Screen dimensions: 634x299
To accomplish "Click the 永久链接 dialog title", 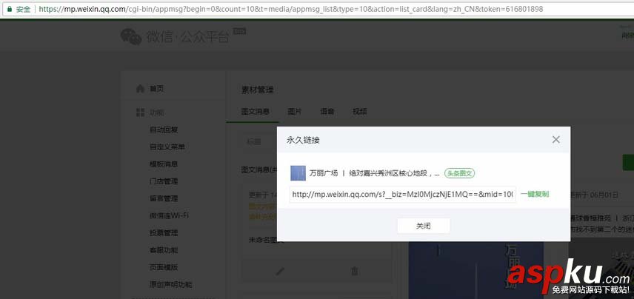I will coord(303,140).
